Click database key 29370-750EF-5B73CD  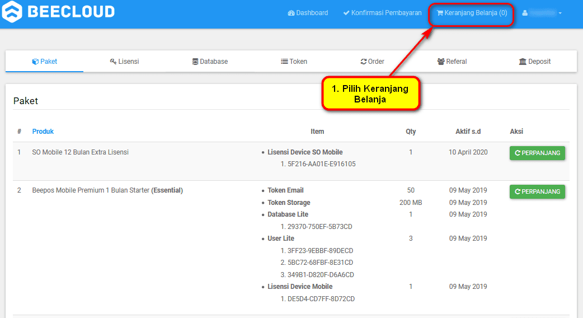tap(320, 227)
